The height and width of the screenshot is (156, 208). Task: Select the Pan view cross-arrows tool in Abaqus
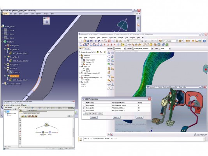point(95,41)
